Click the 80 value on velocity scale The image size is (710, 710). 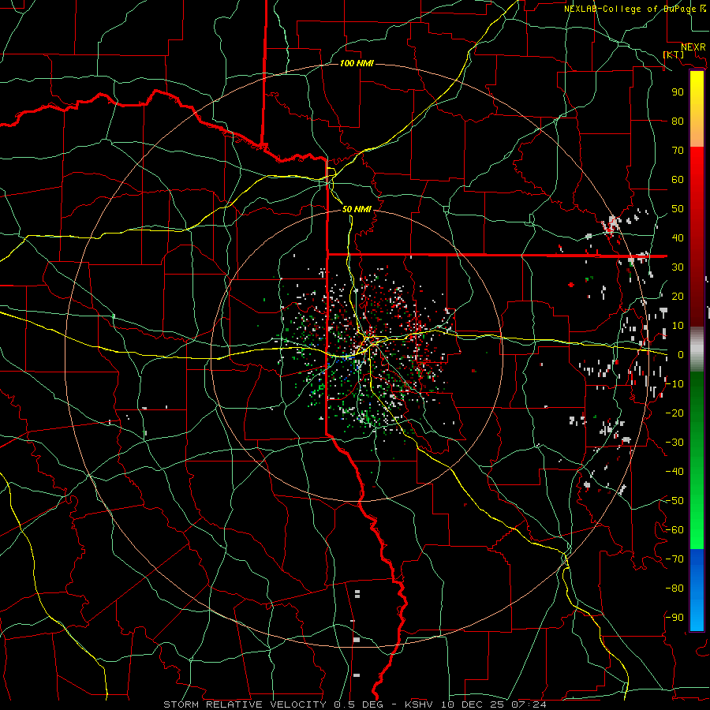678,121
